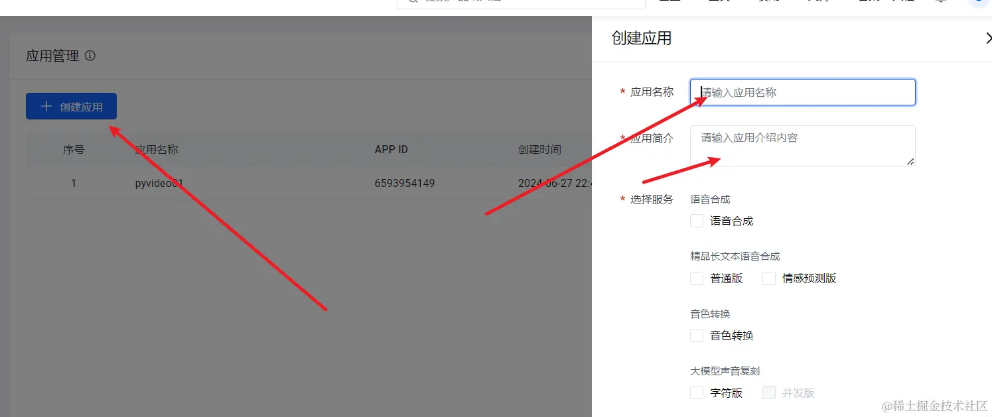
Task: Click the APP ID column header
Action: [x=391, y=149]
